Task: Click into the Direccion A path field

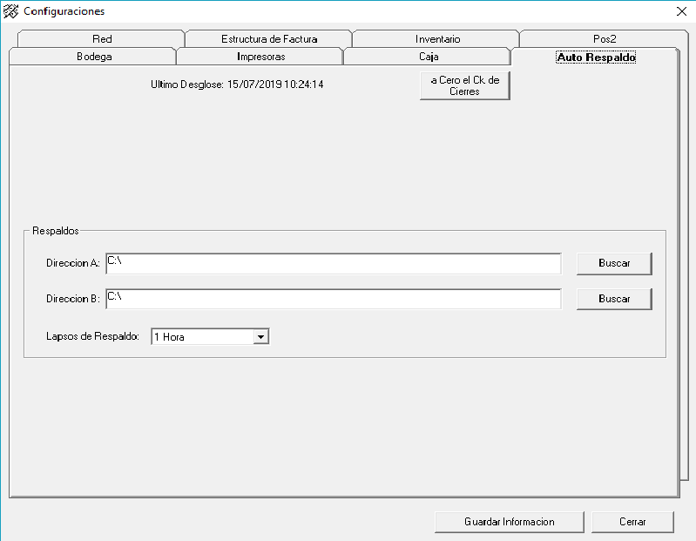Action: [x=333, y=263]
